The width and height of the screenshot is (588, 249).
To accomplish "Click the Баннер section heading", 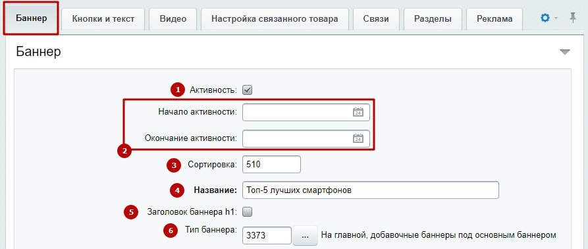I will [39, 52].
